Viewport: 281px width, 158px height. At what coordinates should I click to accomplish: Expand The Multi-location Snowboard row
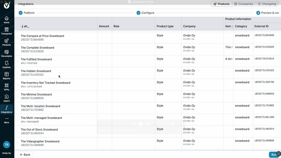tap(18, 108)
